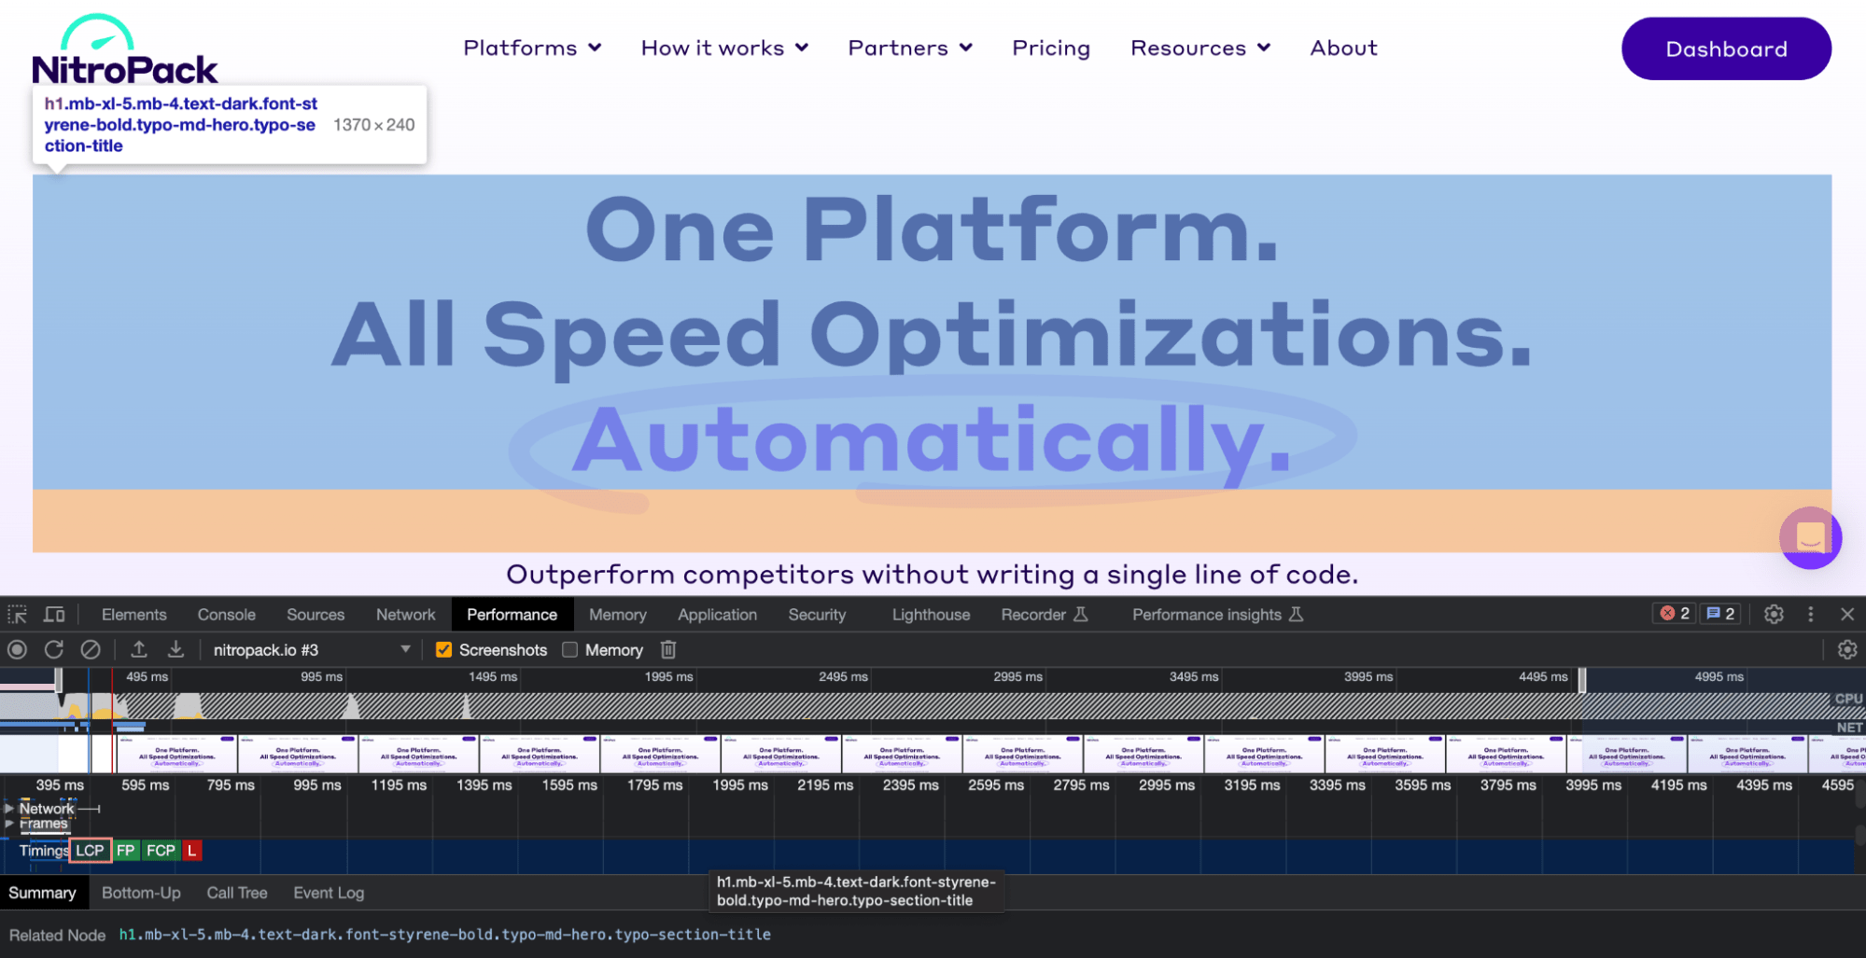Enable the Memory checkbox
1866x958 pixels.
coord(569,649)
